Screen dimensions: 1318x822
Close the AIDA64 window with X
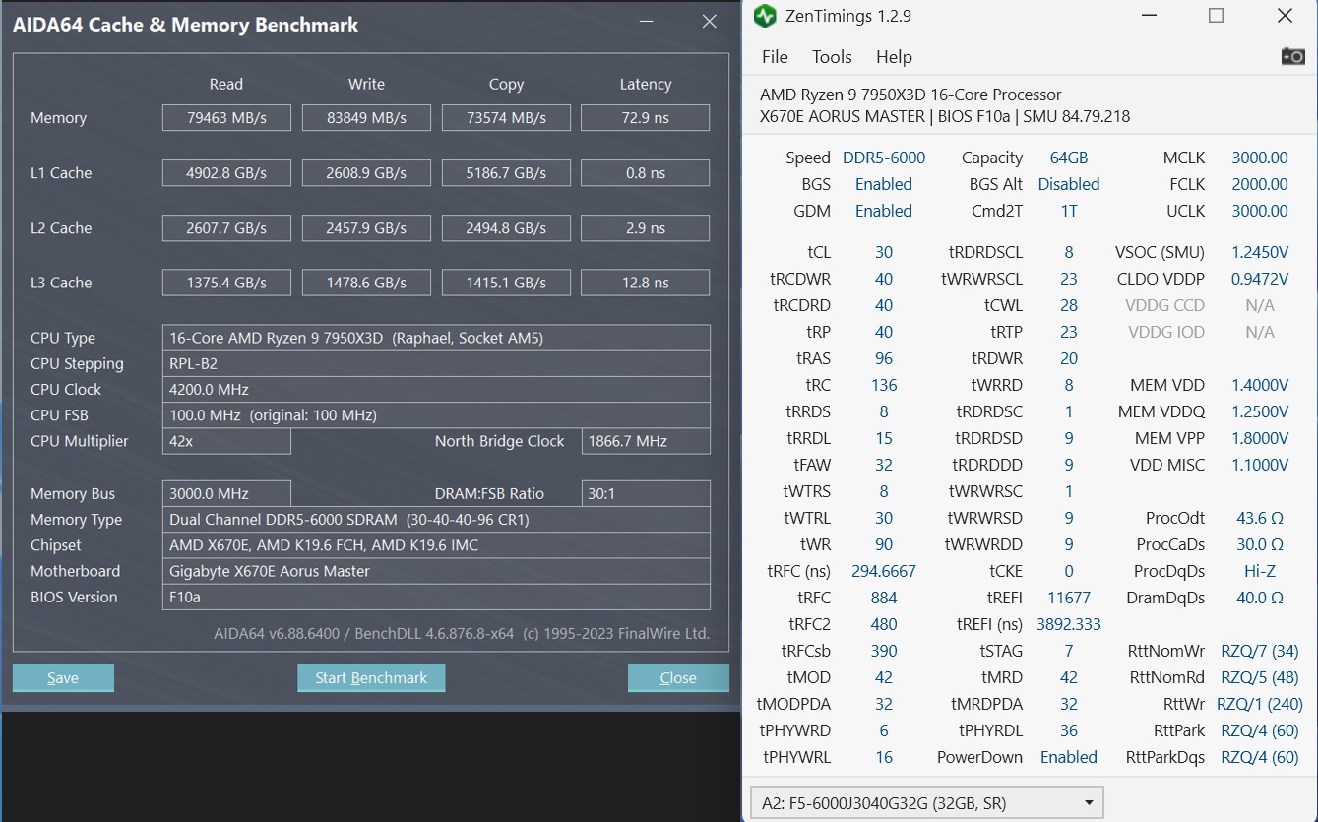[x=709, y=22]
